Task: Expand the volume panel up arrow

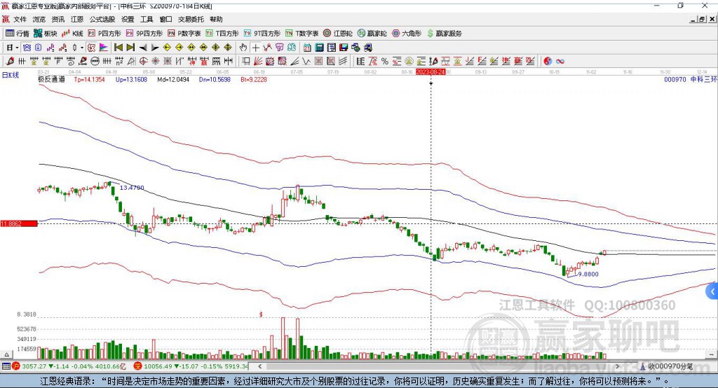Action: point(6,354)
